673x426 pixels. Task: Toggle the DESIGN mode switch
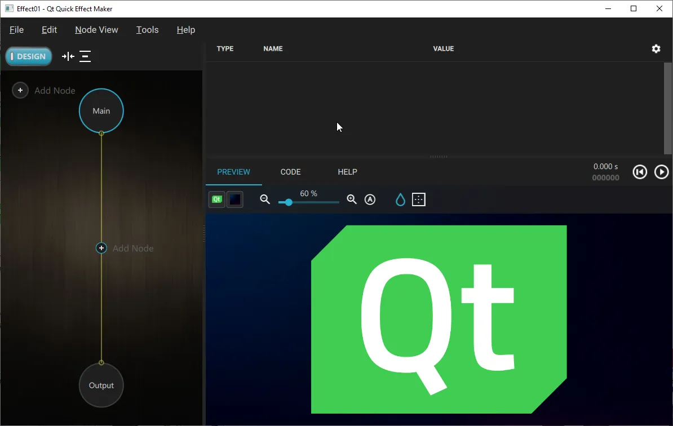pyautogui.click(x=28, y=56)
